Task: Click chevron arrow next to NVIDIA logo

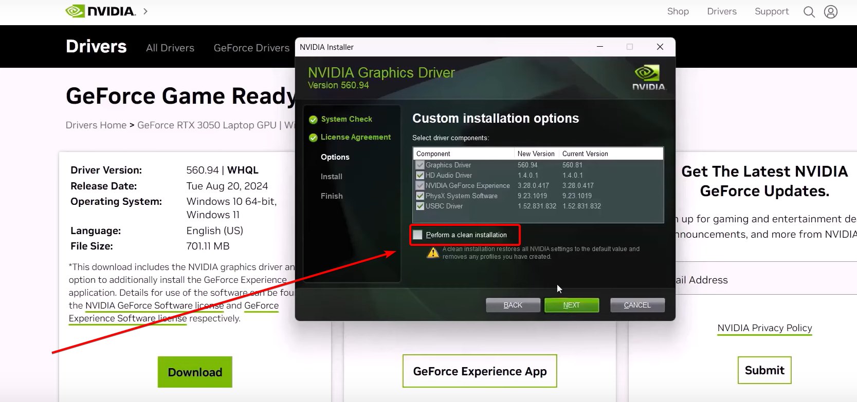Action: tap(145, 11)
